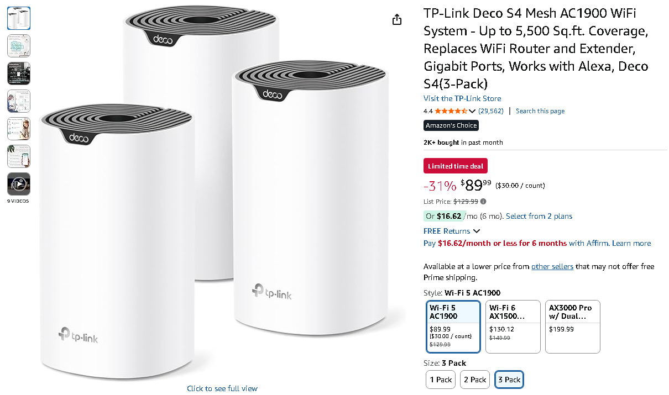Click the List Price info icon
The width and height of the screenshot is (669, 395).
(483, 202)
